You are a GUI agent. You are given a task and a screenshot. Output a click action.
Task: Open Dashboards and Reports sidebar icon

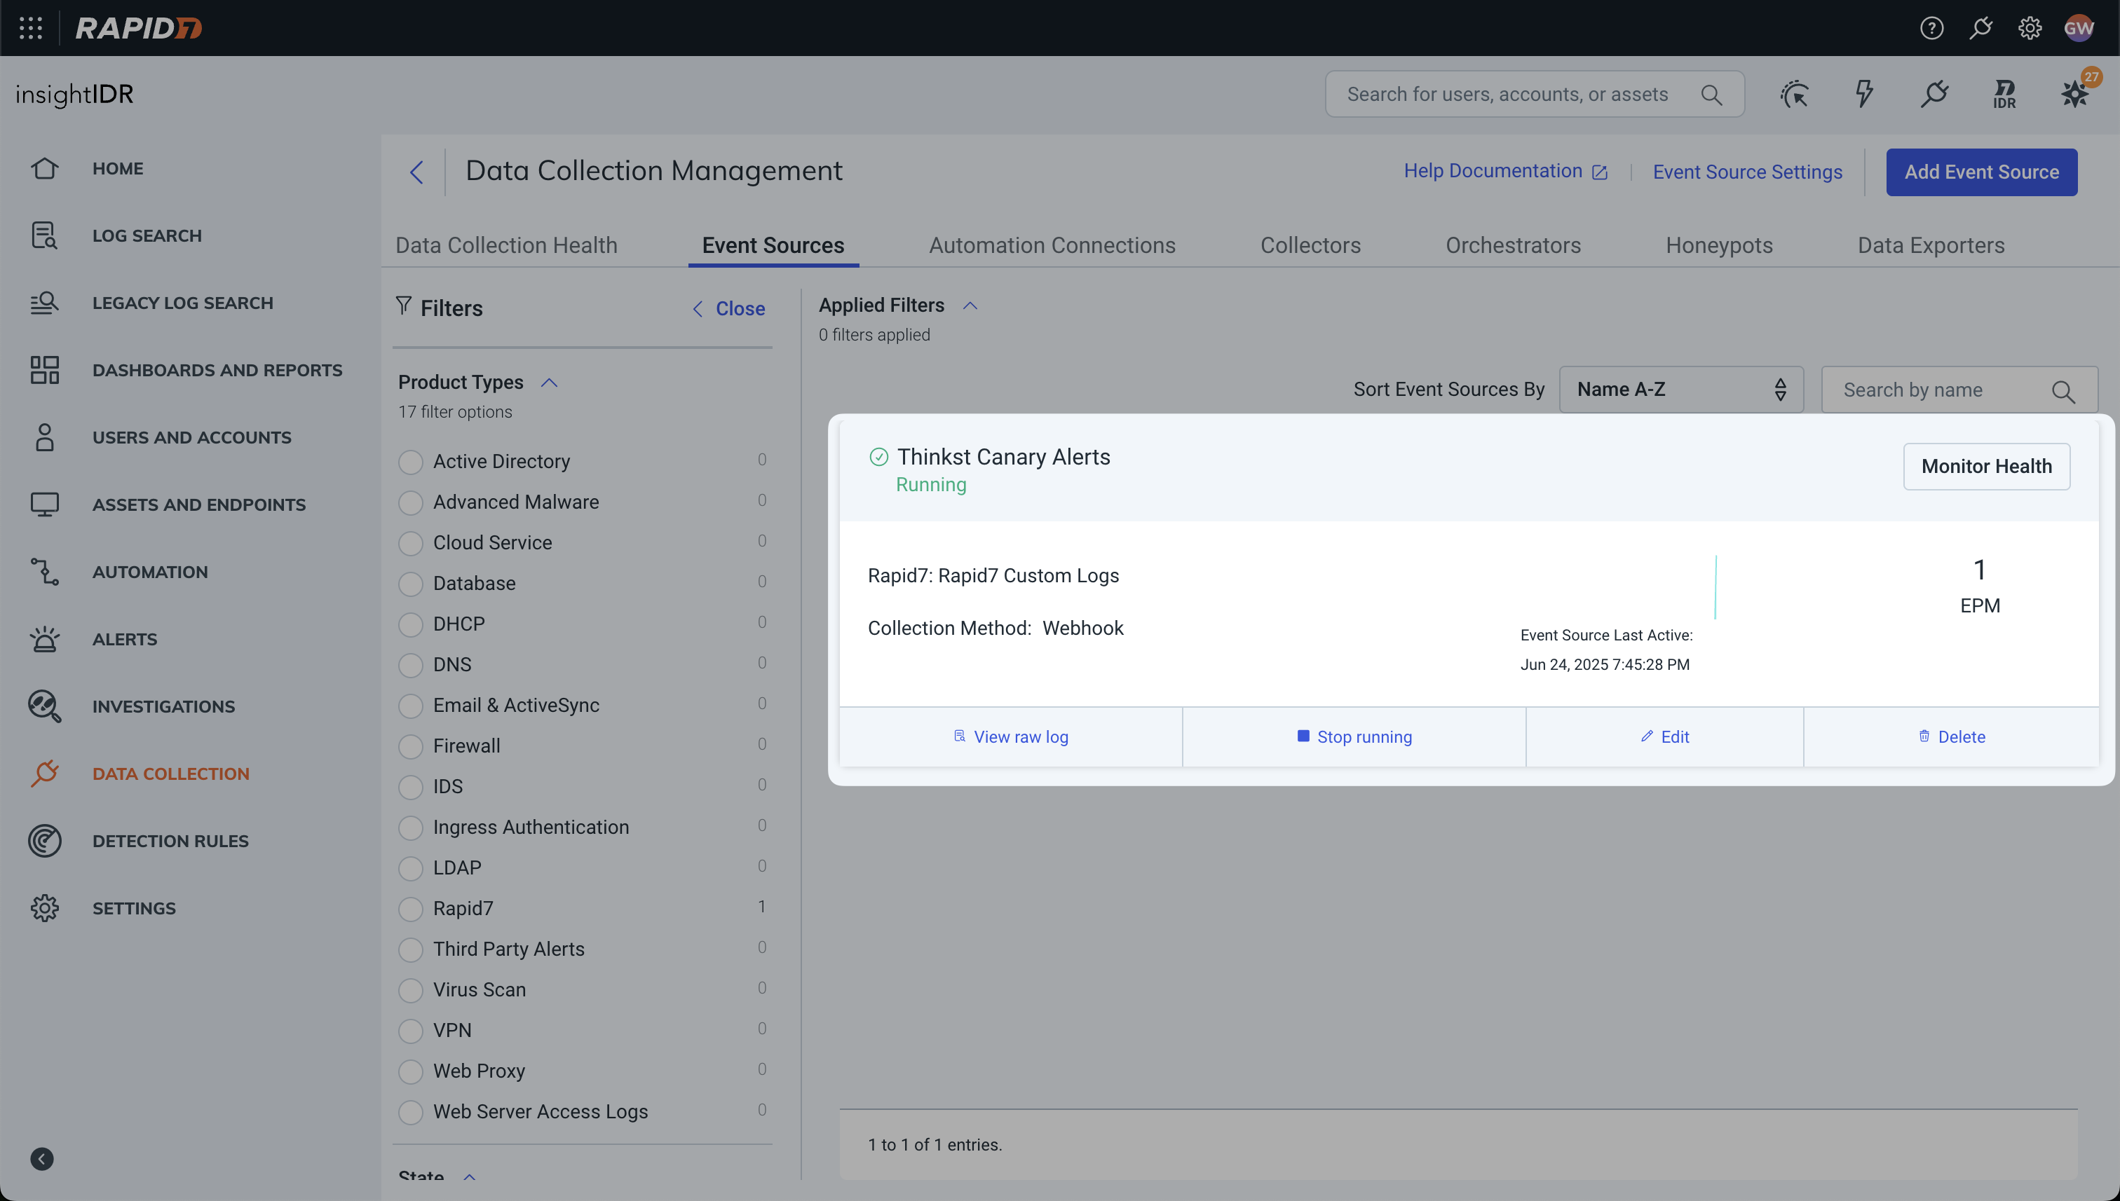(x=45, y=369)
